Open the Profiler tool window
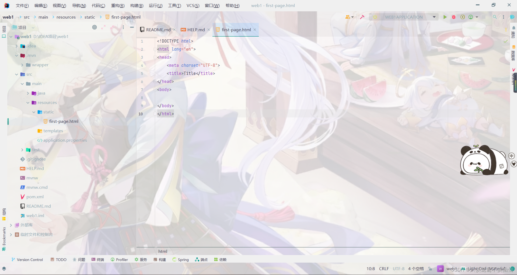The image size is (517, 275). (119, 260)
